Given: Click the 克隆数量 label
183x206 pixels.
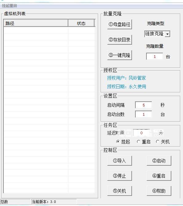Looking at the screenshot, I should click(155, 46).
